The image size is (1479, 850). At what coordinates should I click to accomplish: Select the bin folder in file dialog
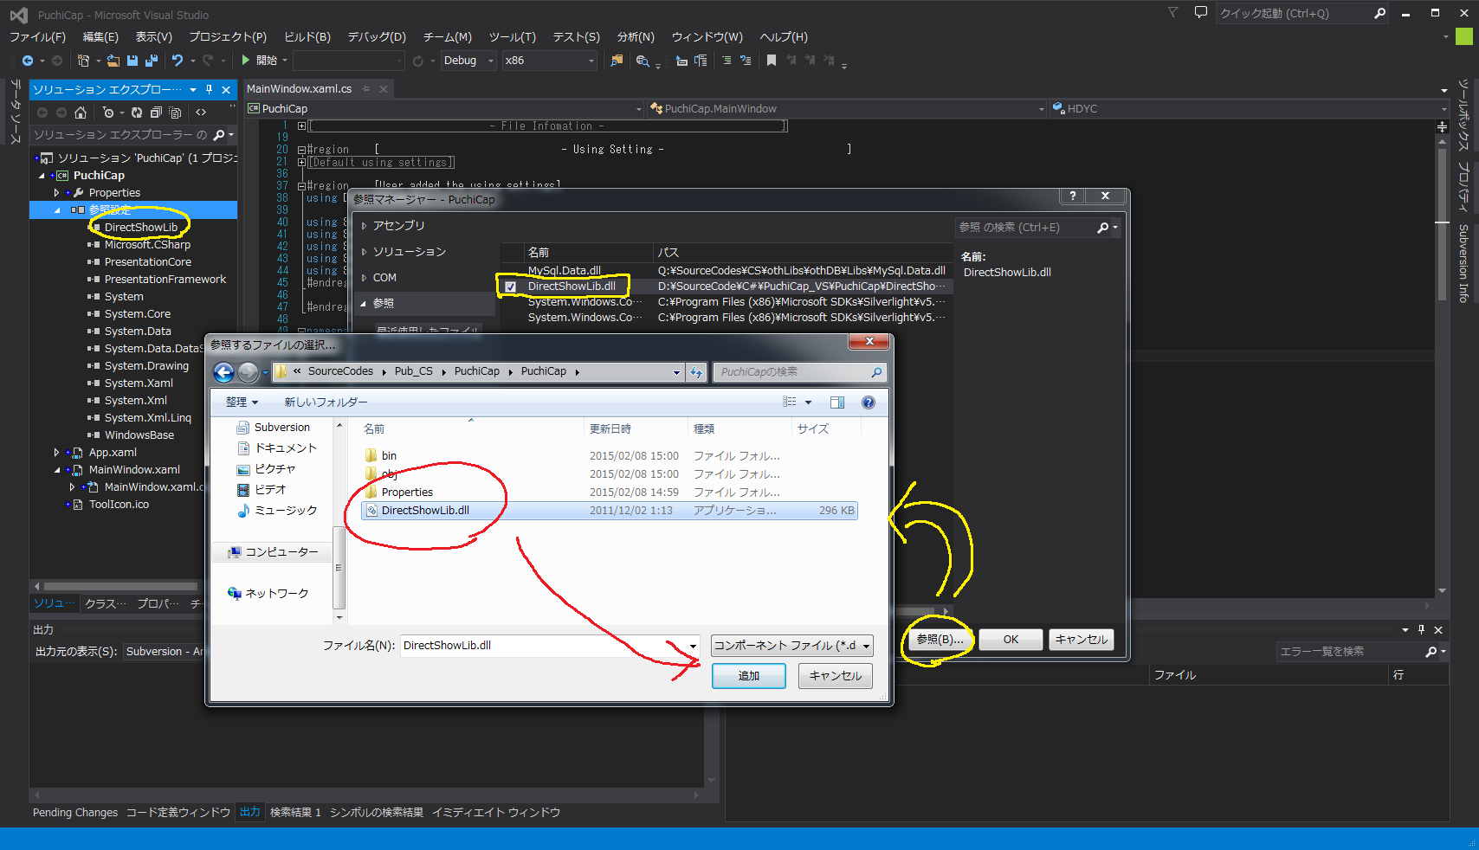(389, 456)
